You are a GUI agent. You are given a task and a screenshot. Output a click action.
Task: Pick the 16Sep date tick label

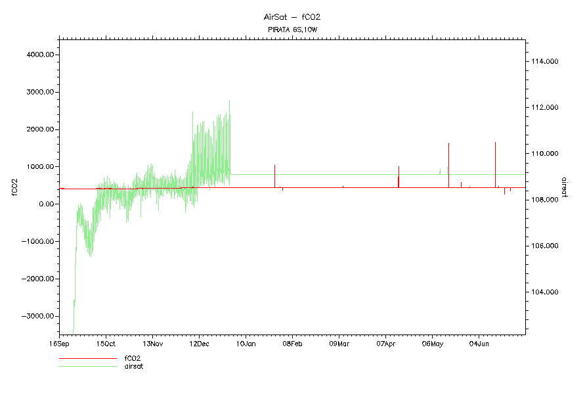click(x=60, y=344)
